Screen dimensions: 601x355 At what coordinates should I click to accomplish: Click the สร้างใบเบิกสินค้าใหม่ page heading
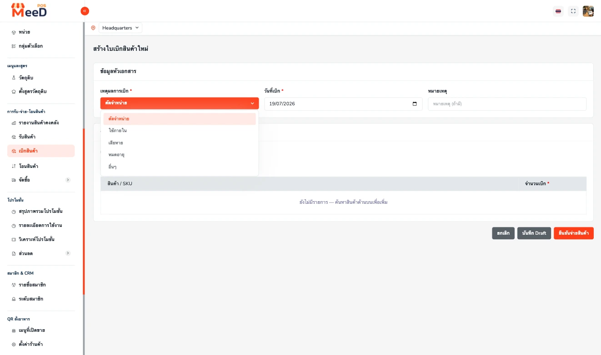tap(121, 49)
